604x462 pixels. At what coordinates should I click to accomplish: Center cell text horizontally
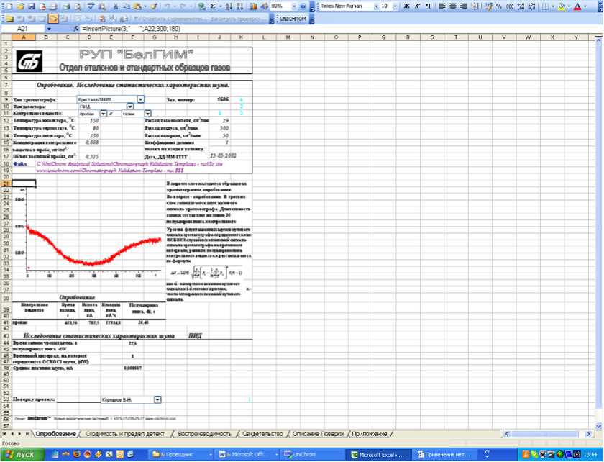point(453,6)
